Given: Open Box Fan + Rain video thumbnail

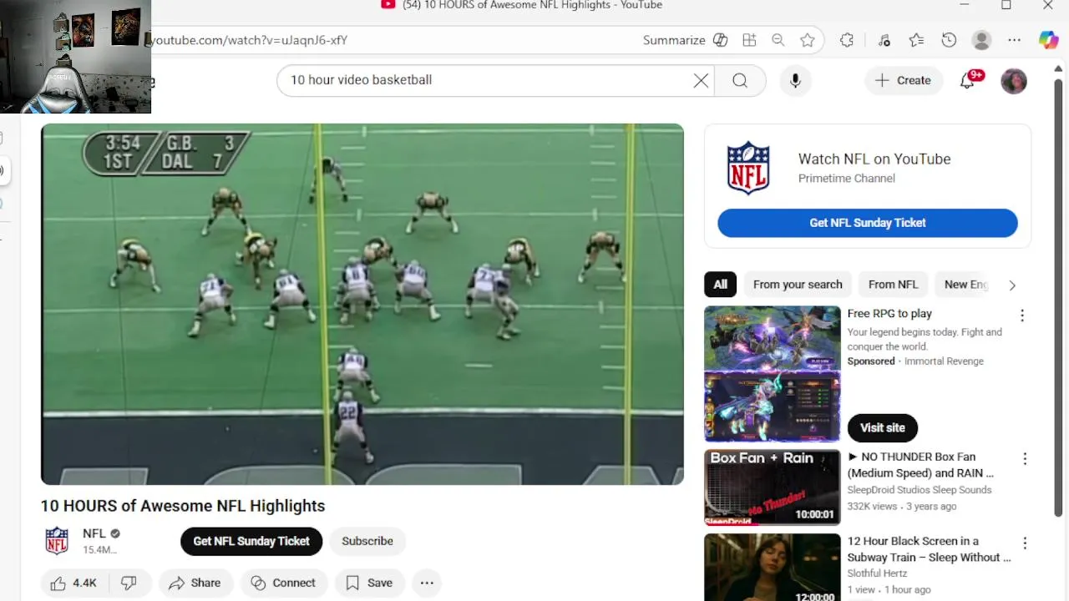Looking at the screenshot, I should click(x=773, y=487).
